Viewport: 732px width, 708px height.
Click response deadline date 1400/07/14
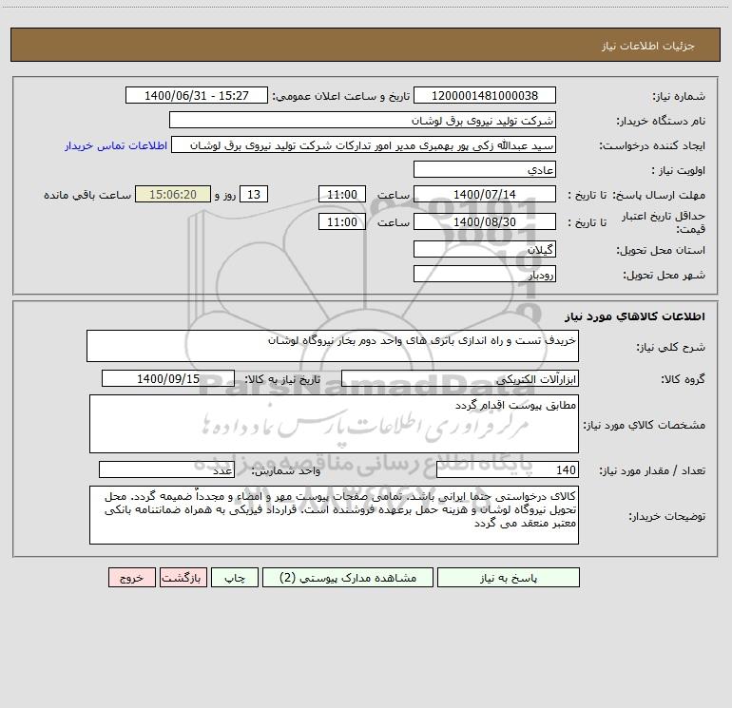[485, 194]
